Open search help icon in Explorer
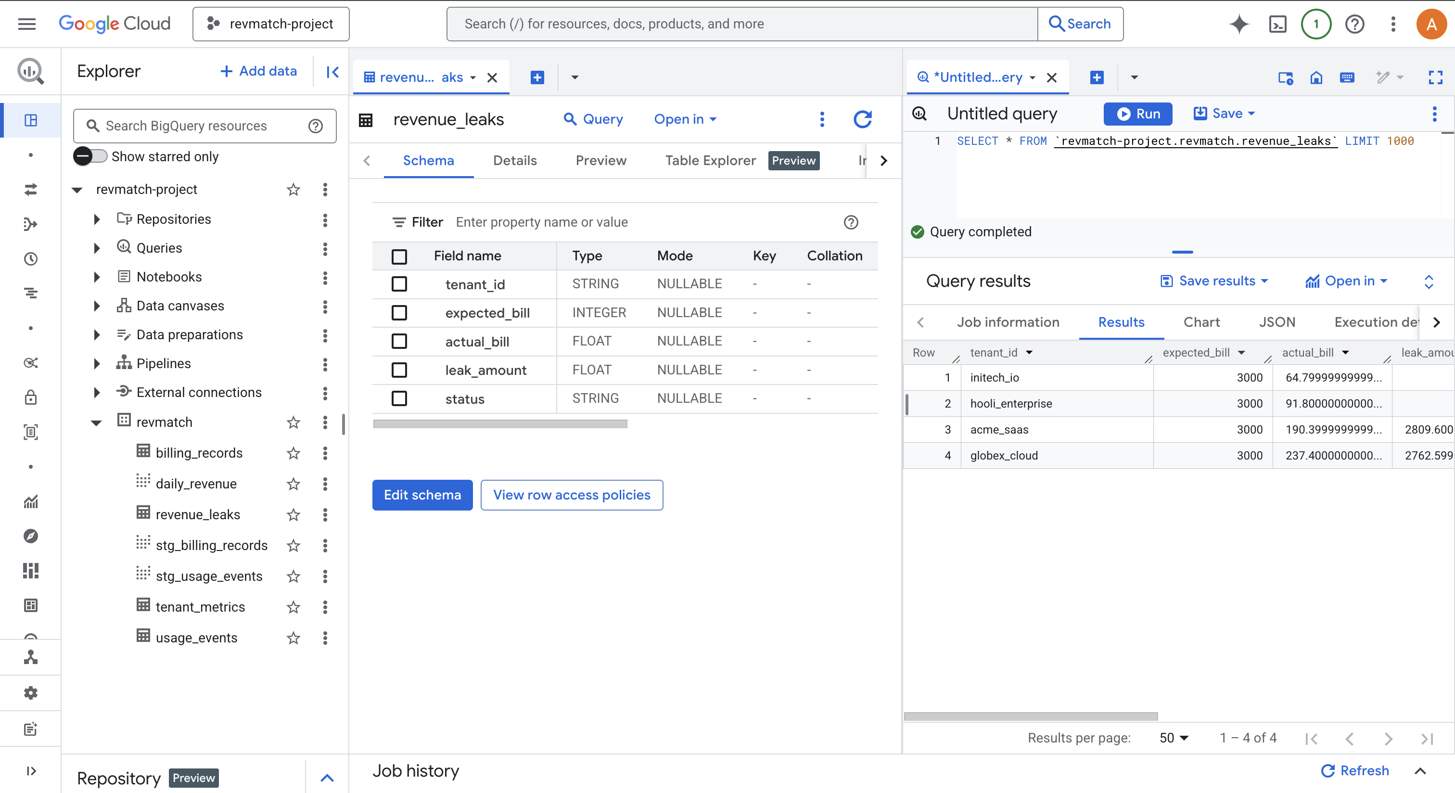Screen dimensions: 1455x793 coord(316,126)
